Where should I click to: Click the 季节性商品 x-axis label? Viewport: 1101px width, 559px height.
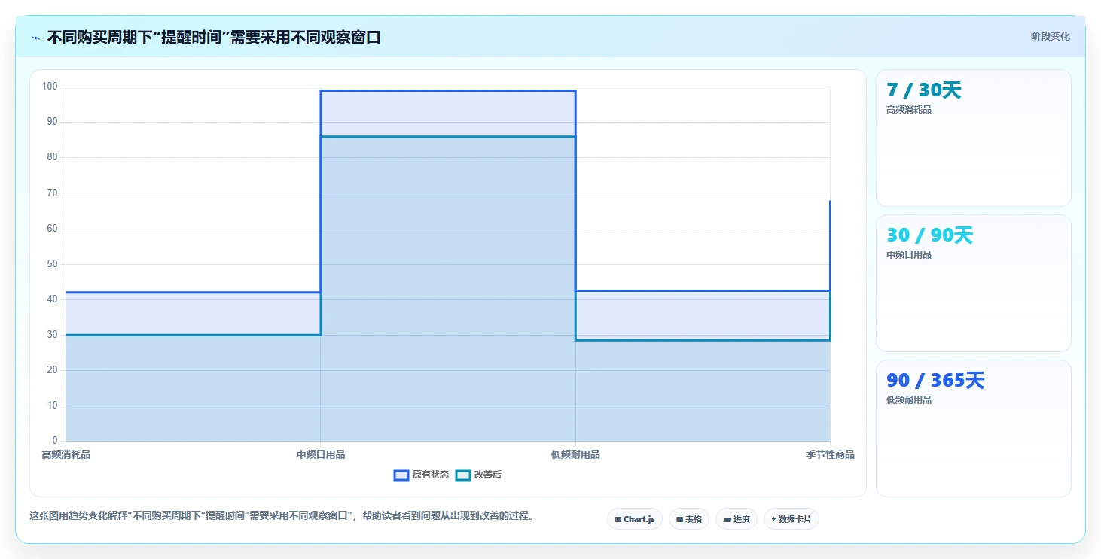click(x=830, y=454)
